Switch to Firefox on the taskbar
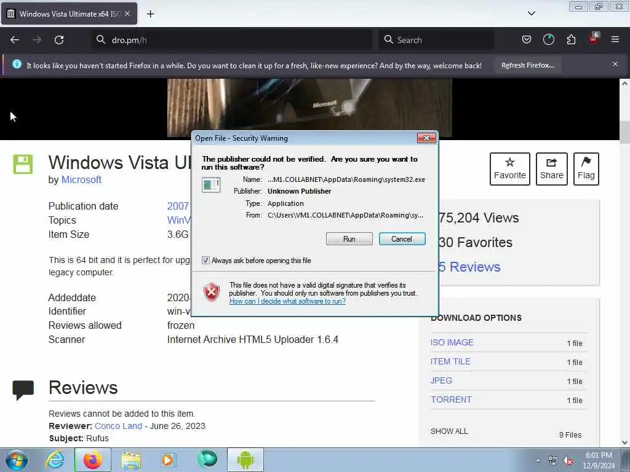This screenshot has width=630, height=472. (x=92, y=460)
